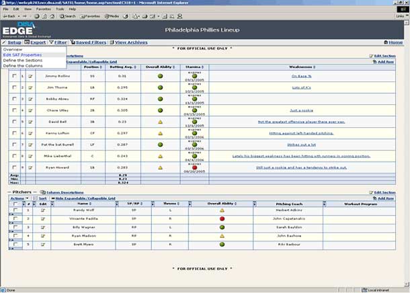Click the Saved Filters toolbar item
The height and width of the screenshot is (293, 410).
89,42
